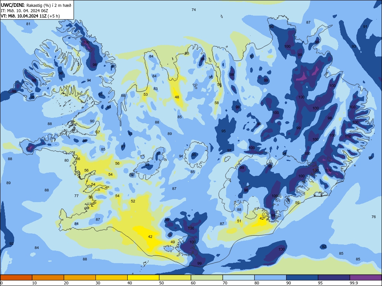Click the 10–20 orange legend swatch

[48, 278]
